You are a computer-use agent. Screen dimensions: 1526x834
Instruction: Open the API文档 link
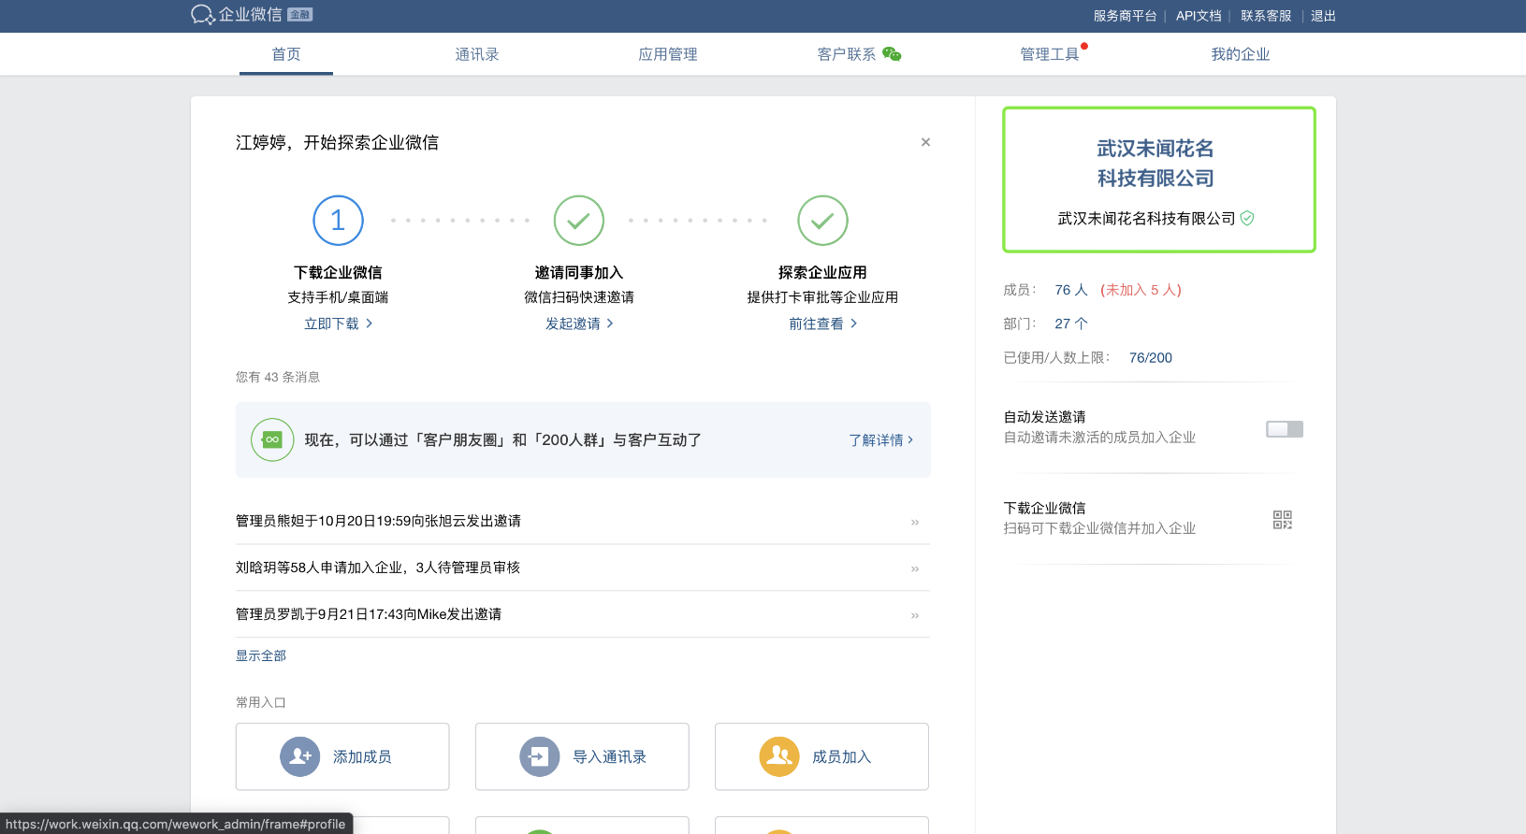(x=1199, y=16)
